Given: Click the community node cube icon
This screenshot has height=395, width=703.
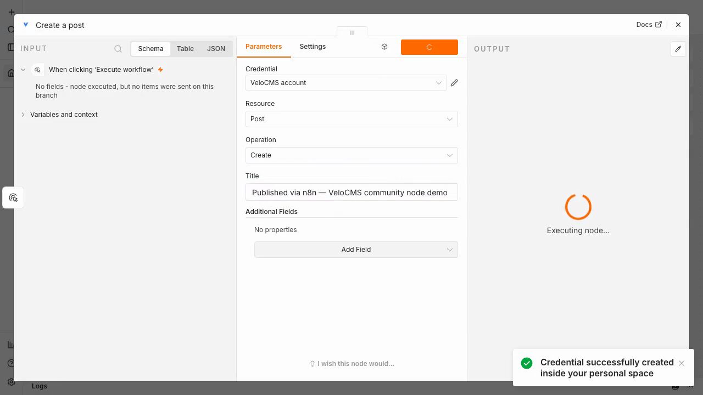Looking at the screenshot, I should 384,47.
